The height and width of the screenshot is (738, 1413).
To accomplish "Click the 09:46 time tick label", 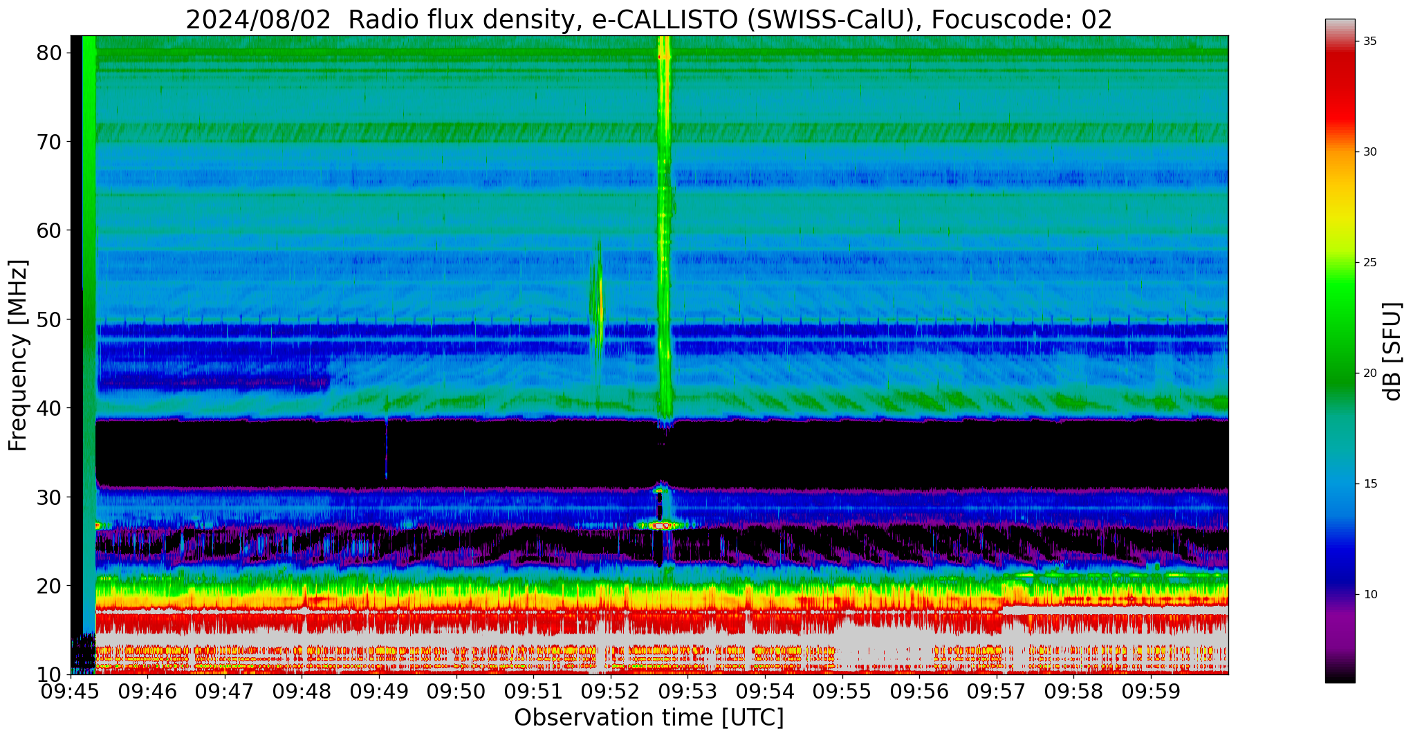I will click(x=147, y=691).
